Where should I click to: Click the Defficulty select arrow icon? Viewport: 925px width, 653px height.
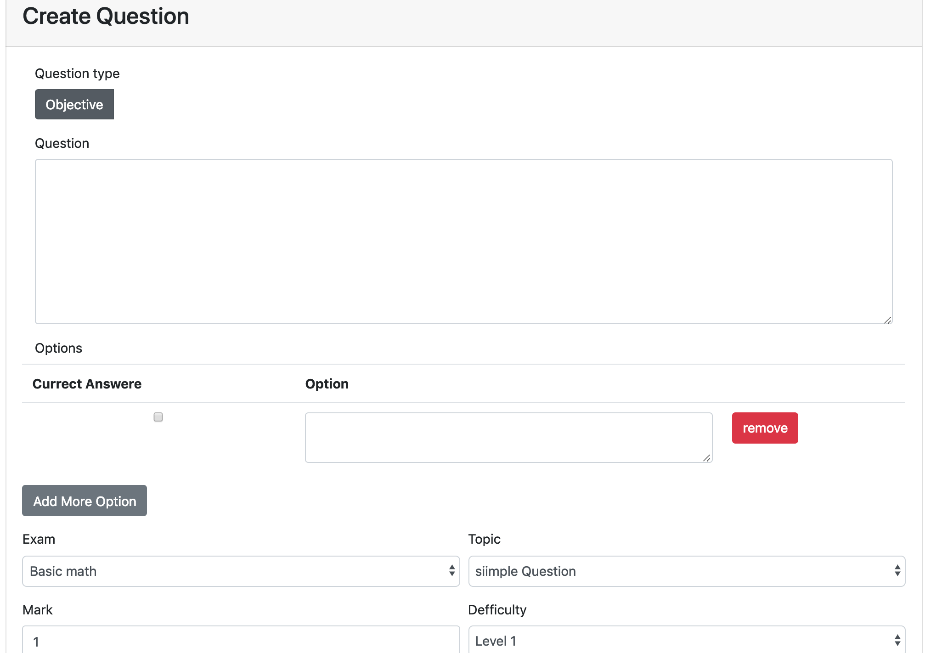pos(897,640)
